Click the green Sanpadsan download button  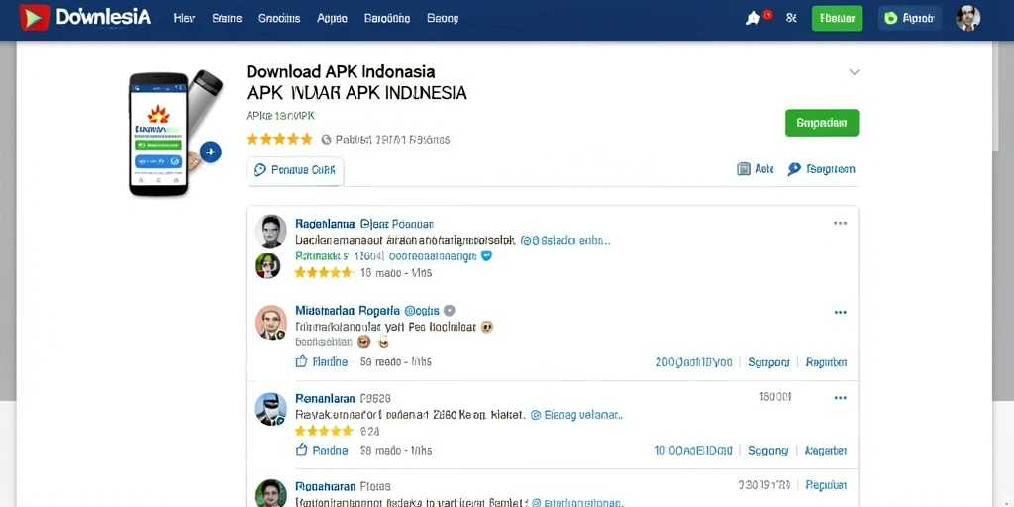click(x=822, y=123)
